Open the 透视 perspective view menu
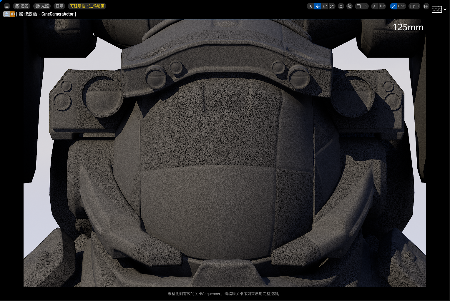Image resolution: width=450 pixels, height=301 pixels. tap(21, 6)
